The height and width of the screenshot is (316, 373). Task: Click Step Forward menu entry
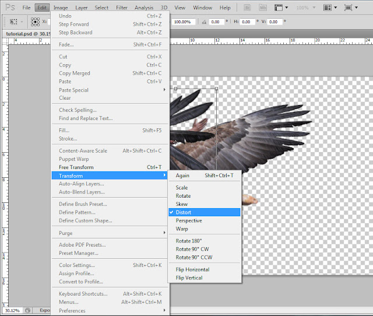point(110,24)
